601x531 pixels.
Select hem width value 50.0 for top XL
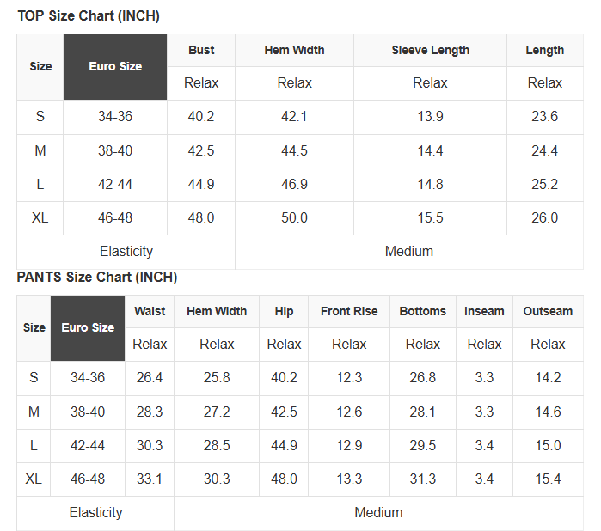point(294,218)
